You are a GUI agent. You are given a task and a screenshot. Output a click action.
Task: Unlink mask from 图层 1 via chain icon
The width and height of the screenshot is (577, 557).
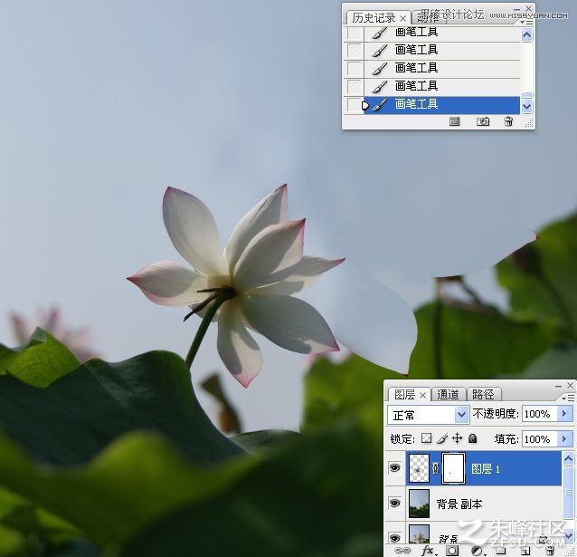(x=436, y=468)
